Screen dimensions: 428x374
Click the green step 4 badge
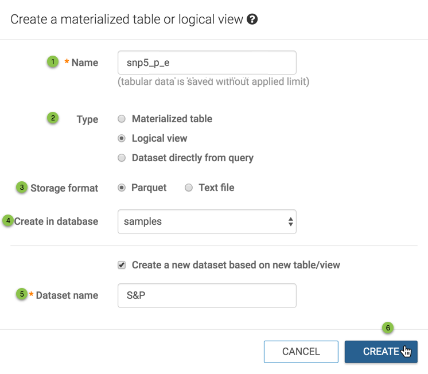coord(8,220)
